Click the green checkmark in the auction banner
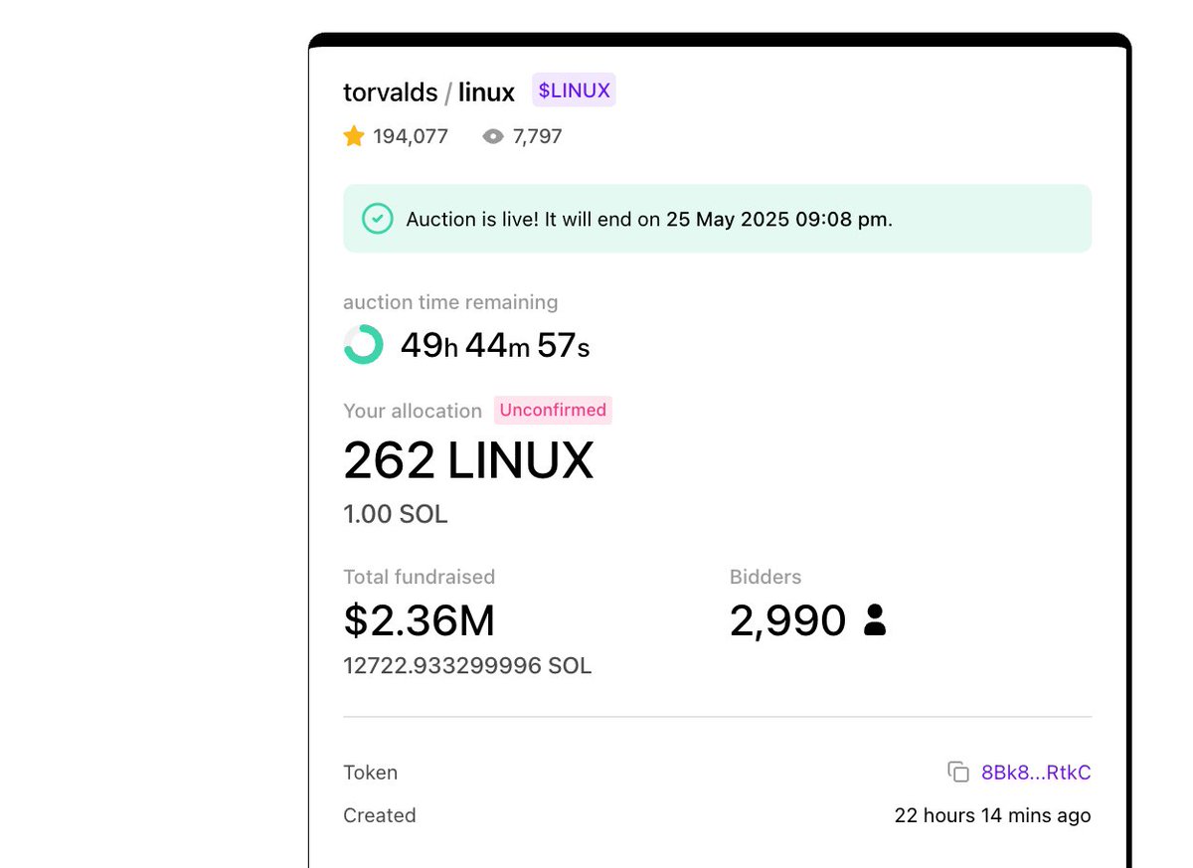Image resolution: width=1193 pixels, height=868 pixels. pos(378,219)
